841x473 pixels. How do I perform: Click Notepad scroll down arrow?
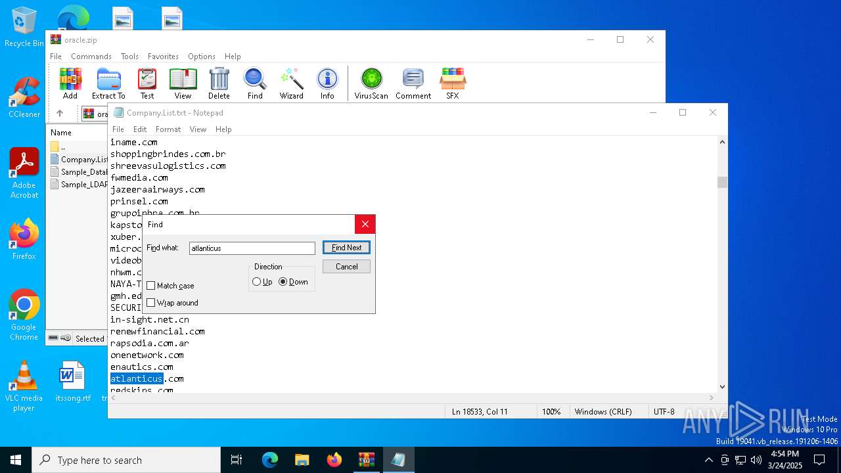click(x=723, y=387)
